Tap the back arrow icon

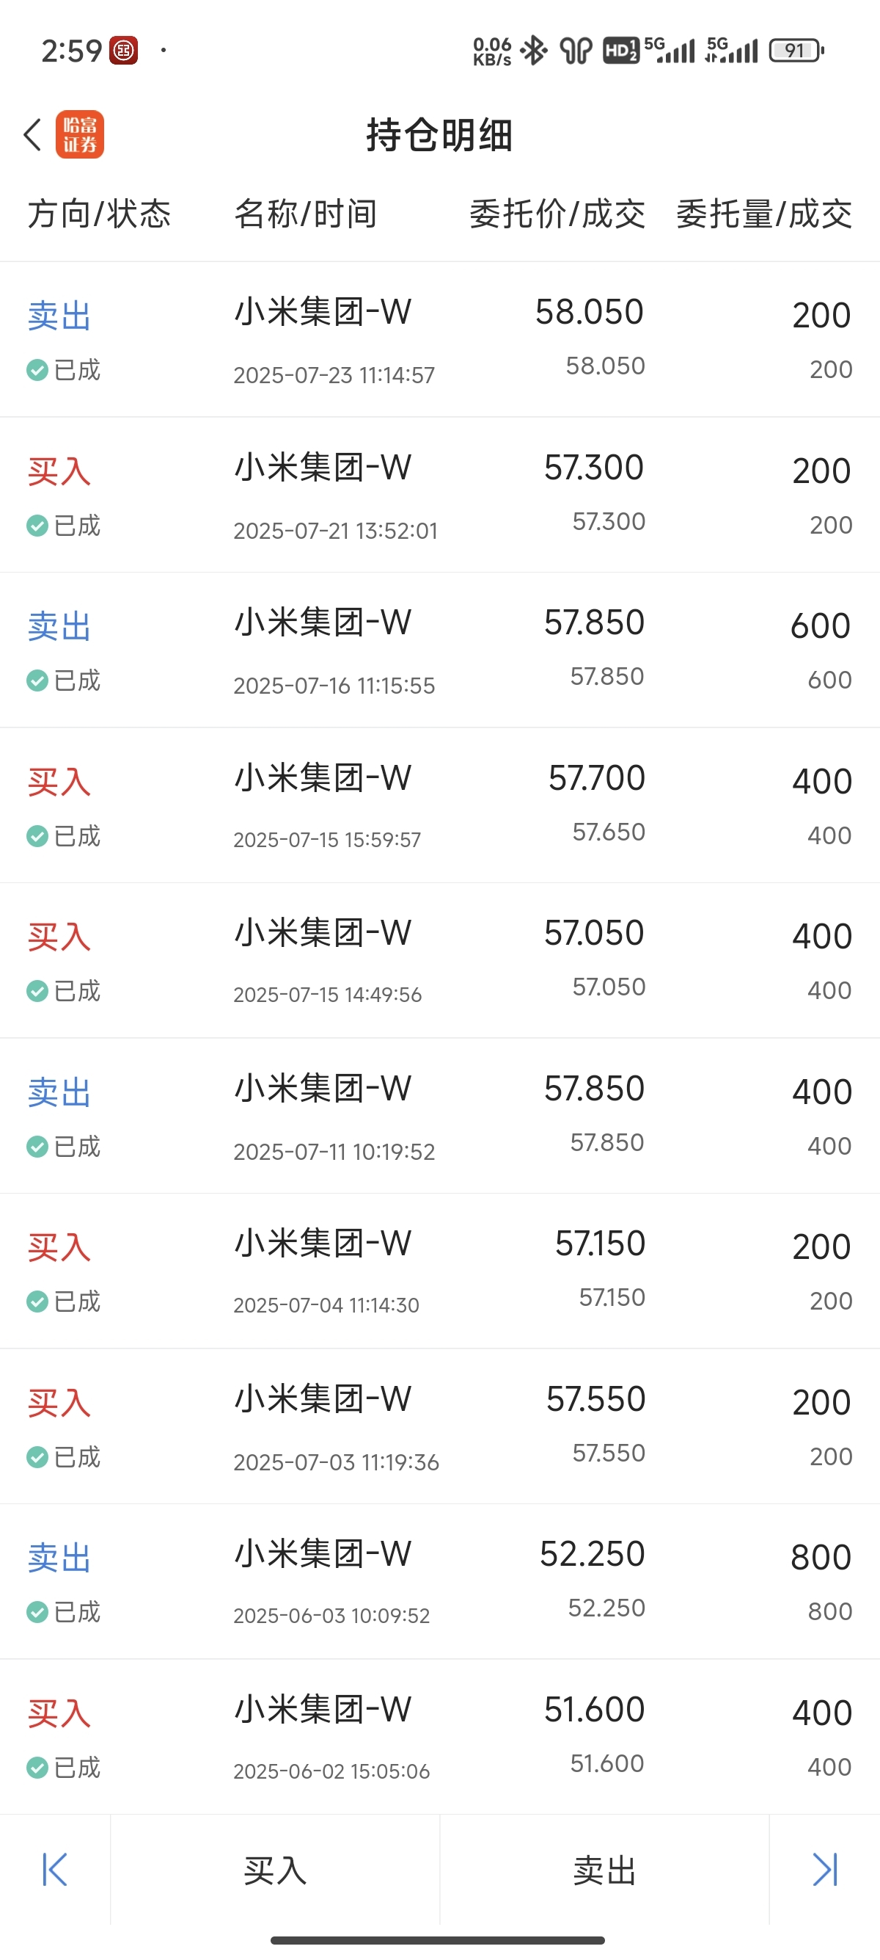pos(32,134)
